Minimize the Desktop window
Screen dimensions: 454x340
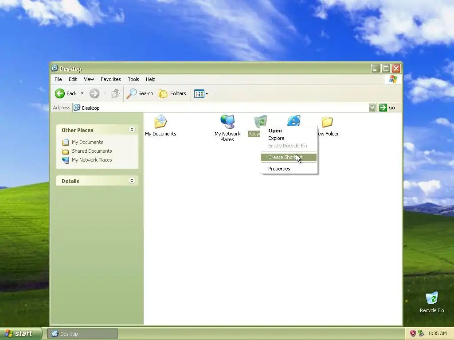[376, 69]
